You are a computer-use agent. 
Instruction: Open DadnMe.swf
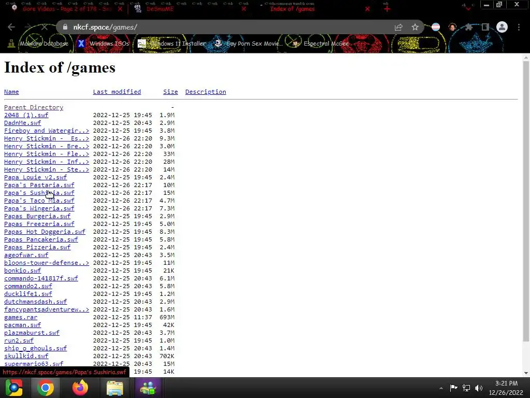22,123
